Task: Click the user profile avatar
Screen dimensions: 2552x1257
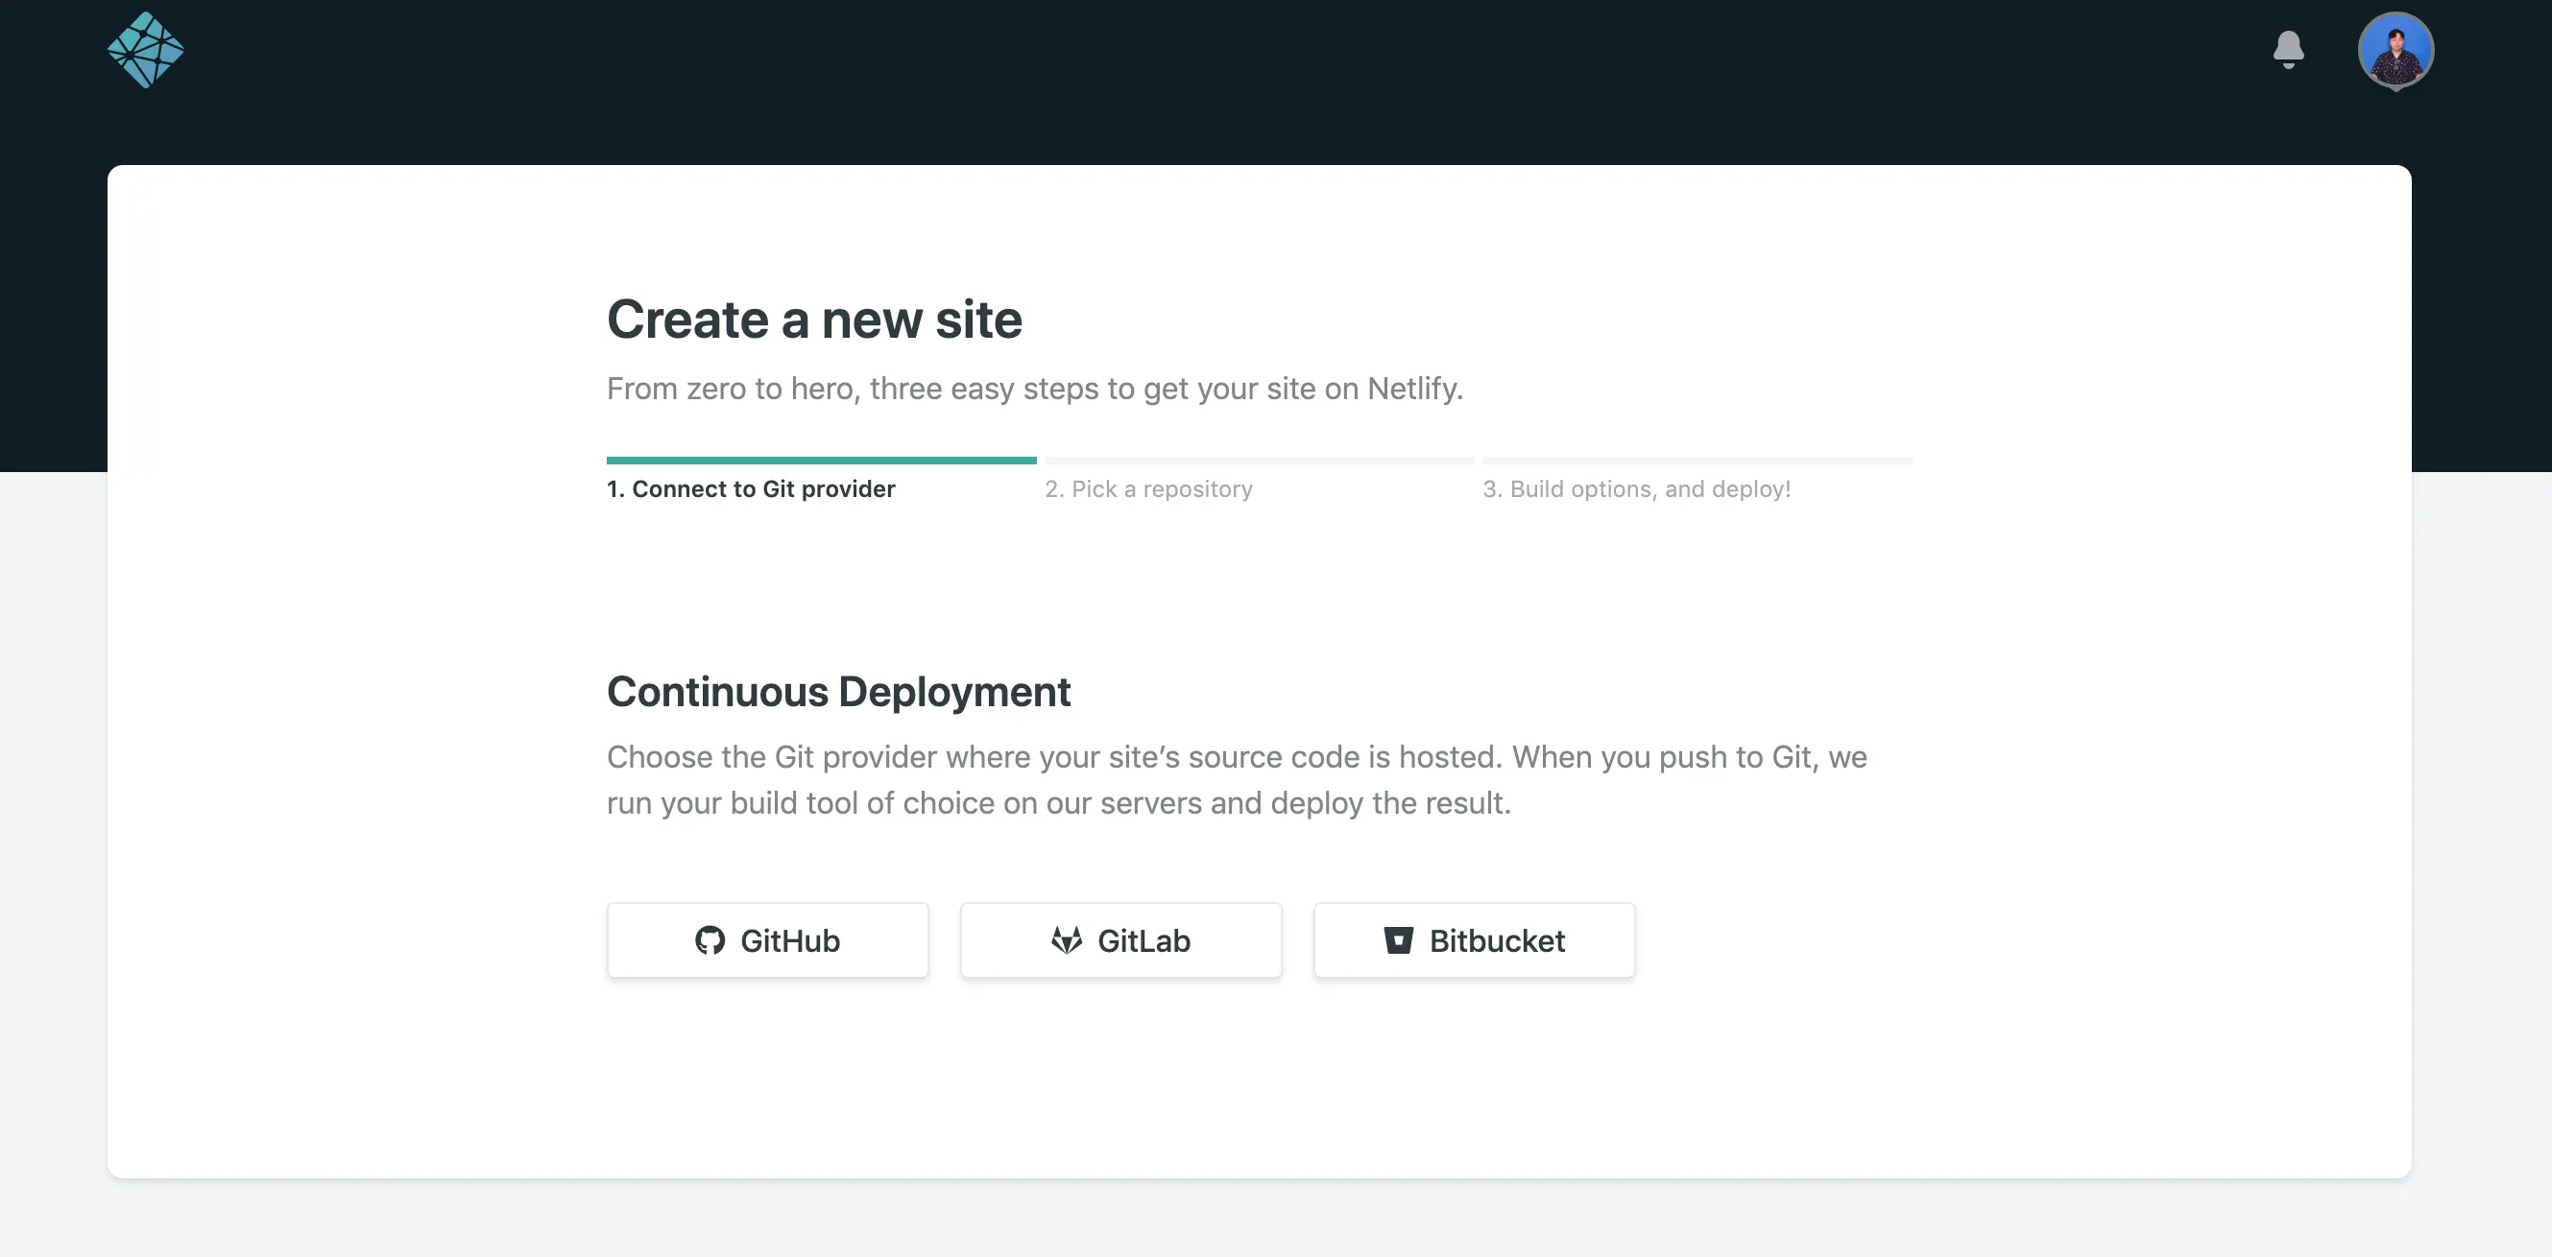Action: (2395, 49)
